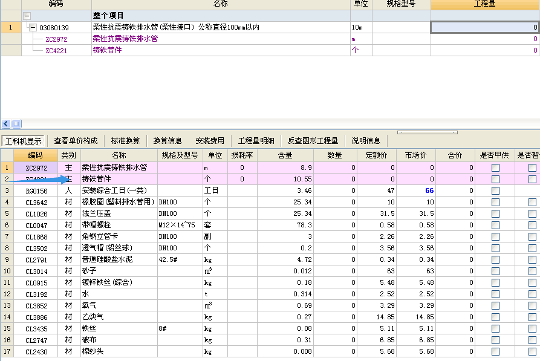Toggle 是否甲供 checkbox for 棉纱头
Screen dimensions: 540x361
click(495, 352)
